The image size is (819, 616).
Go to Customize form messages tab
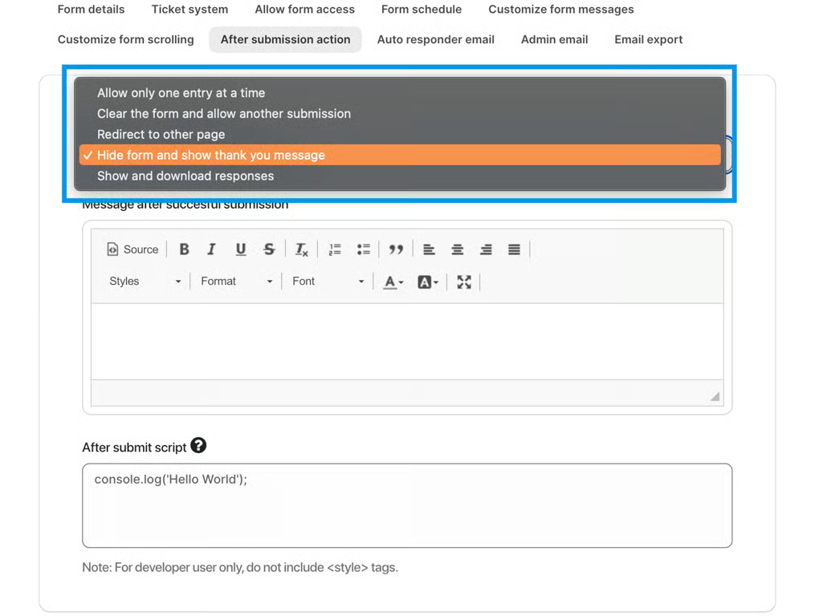[561, 10]
